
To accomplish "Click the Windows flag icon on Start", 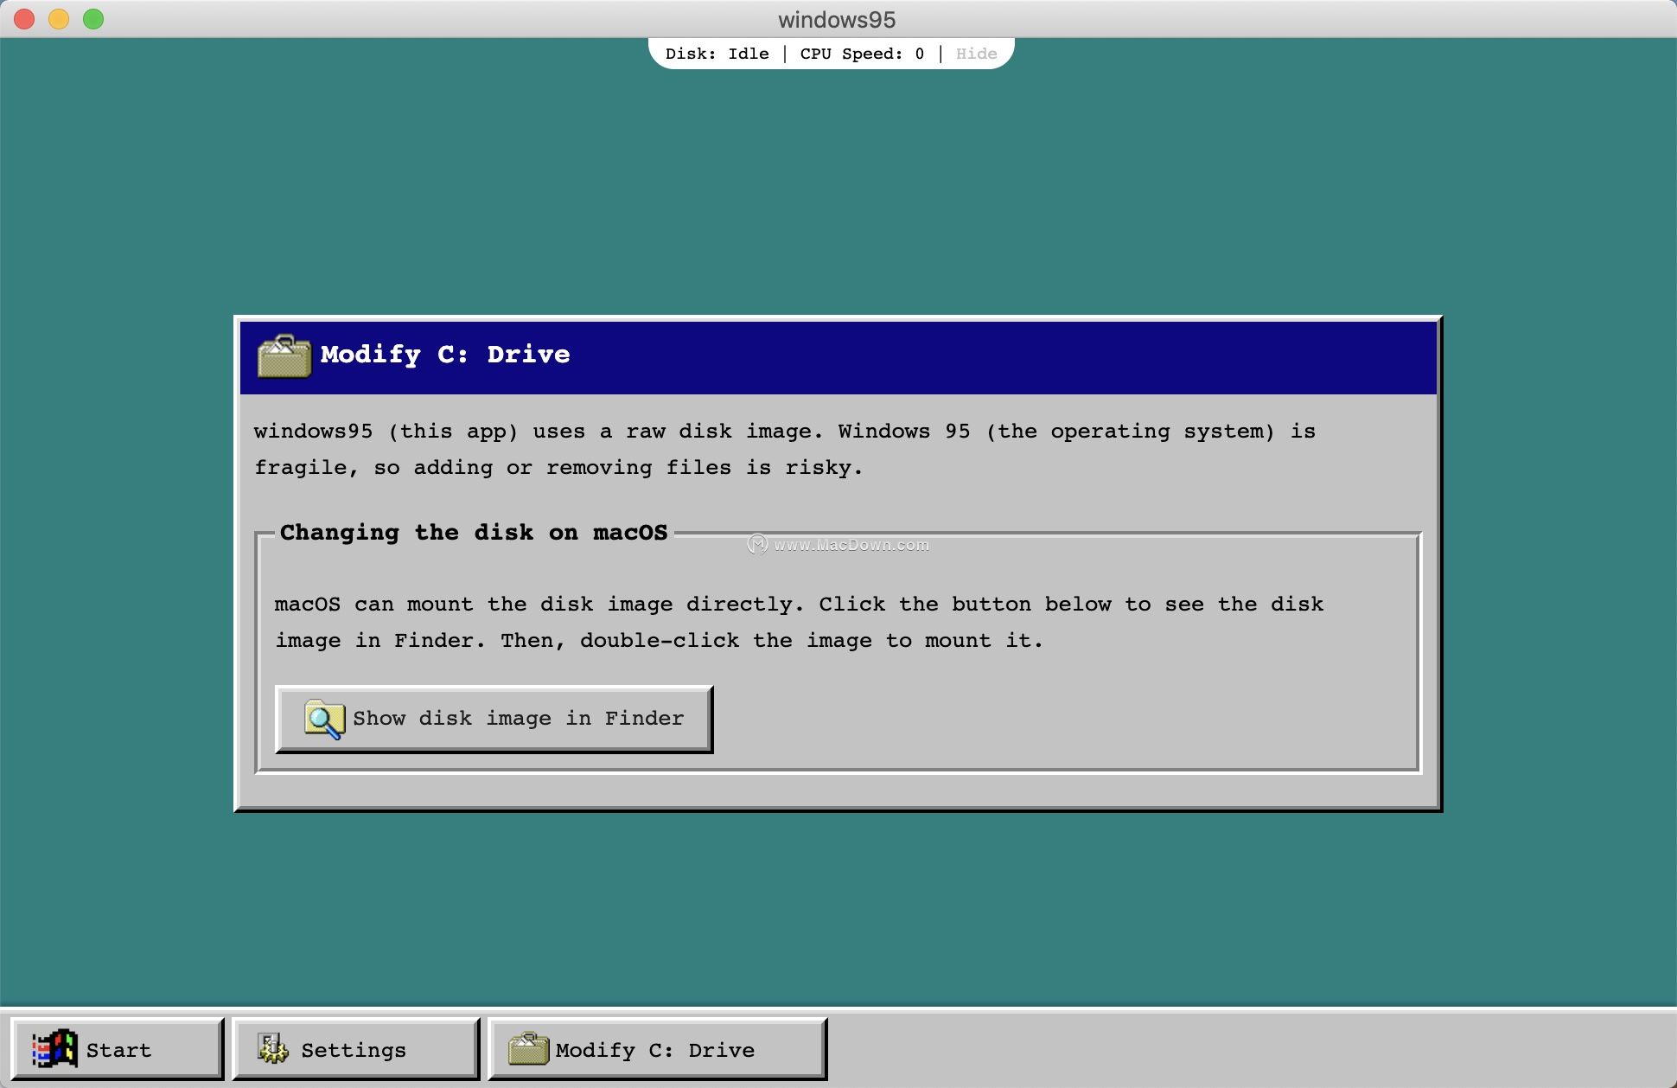I will click(54, 1048).
